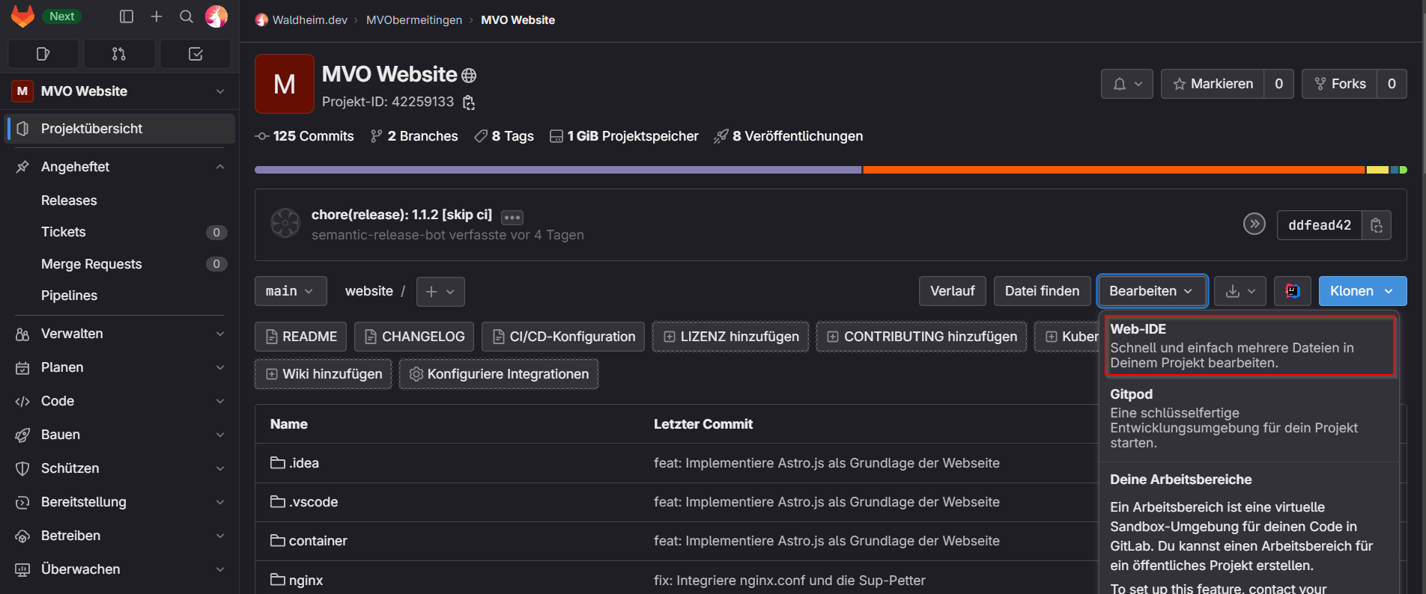Open the main branch dropdown
The width and height of the screenshot is (1426, 594).
(290, 291)
